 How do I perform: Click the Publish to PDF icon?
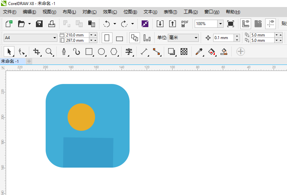tap(185, 24)
